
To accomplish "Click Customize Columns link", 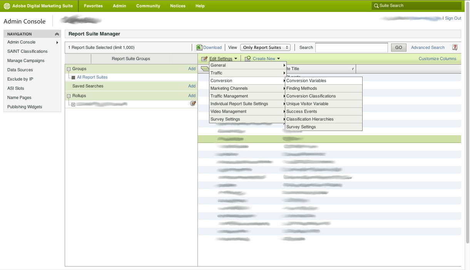I will [x=437, y=59].
